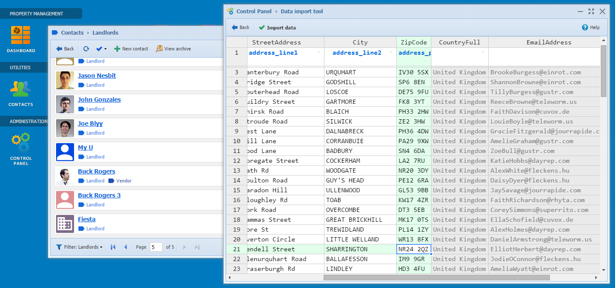
Task: Open address_line1 column mapping dropdown
Action: (x=318, y=52)
